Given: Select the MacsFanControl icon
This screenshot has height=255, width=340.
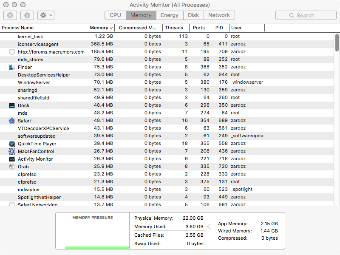Looking at the screenshot, I should 12,151.
